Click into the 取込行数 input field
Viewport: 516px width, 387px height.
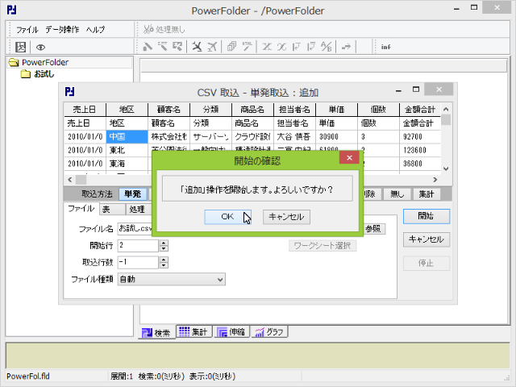(138, 262)
